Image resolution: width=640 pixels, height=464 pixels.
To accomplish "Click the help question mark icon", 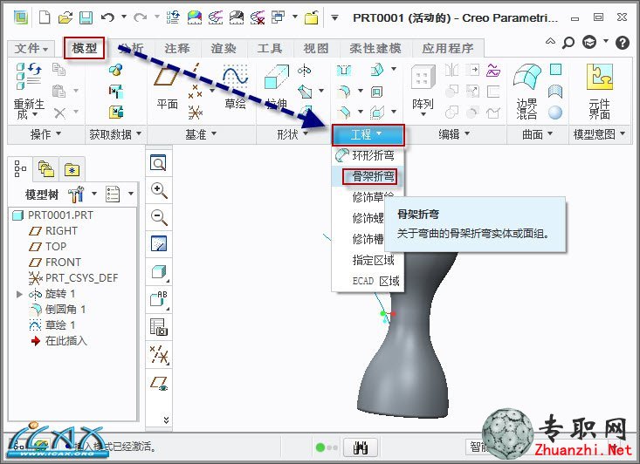I will coord(622,43).
